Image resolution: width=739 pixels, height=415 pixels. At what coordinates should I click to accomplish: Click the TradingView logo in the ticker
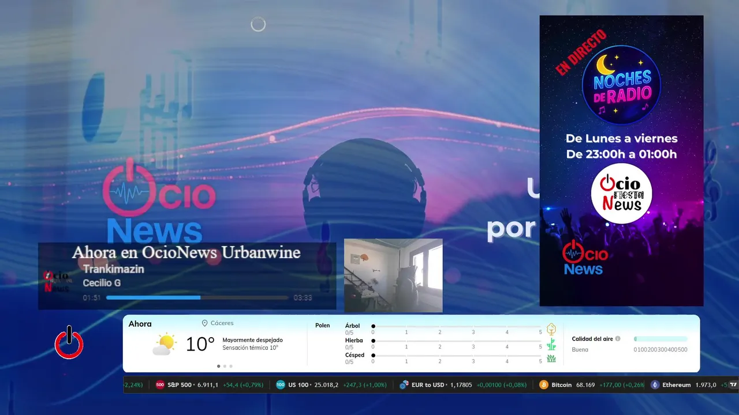click(734, 385)
